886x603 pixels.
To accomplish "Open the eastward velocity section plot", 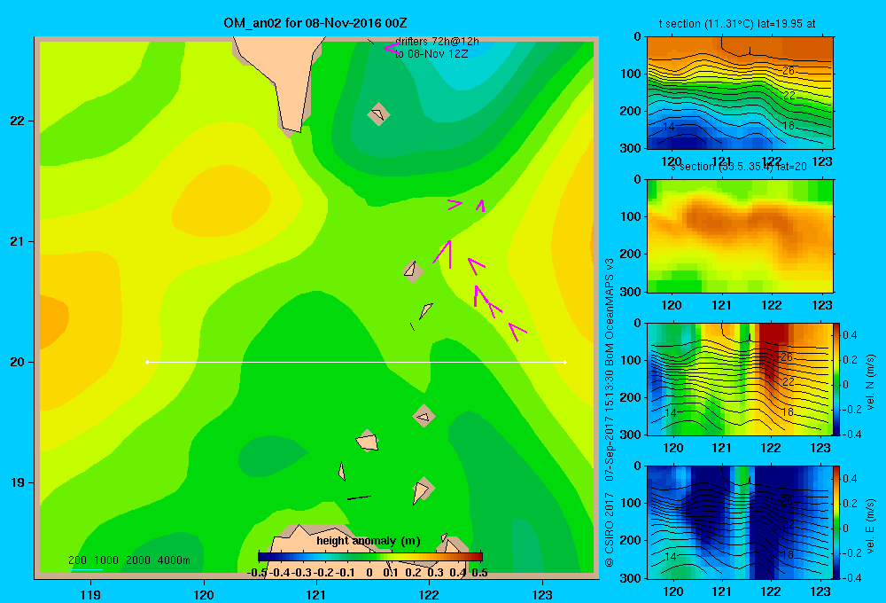I will [x=740, y=522].
